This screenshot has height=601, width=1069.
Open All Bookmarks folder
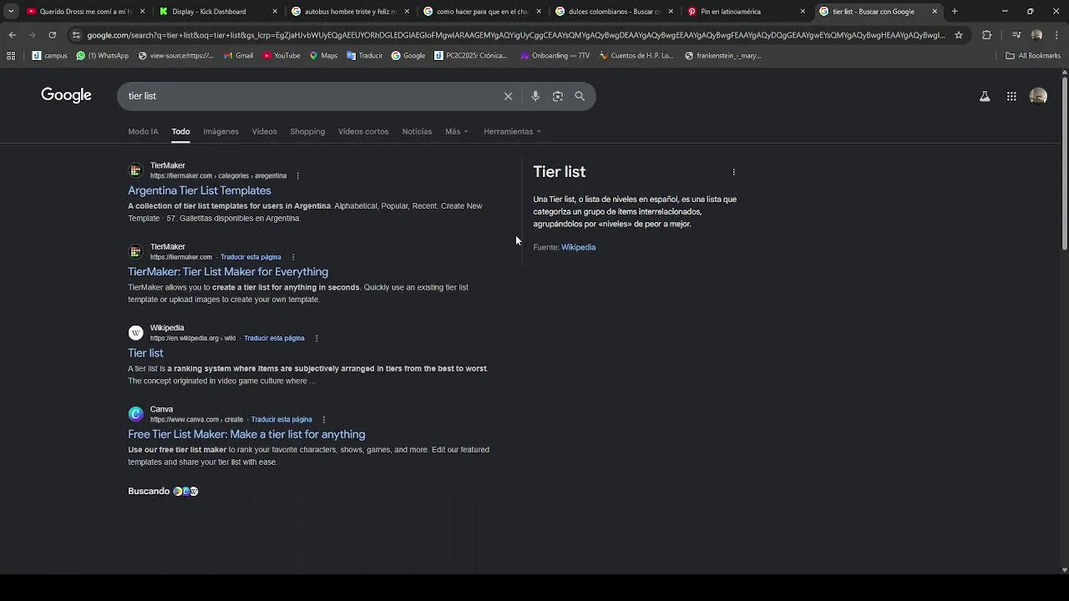click(x=1033, y=56)
